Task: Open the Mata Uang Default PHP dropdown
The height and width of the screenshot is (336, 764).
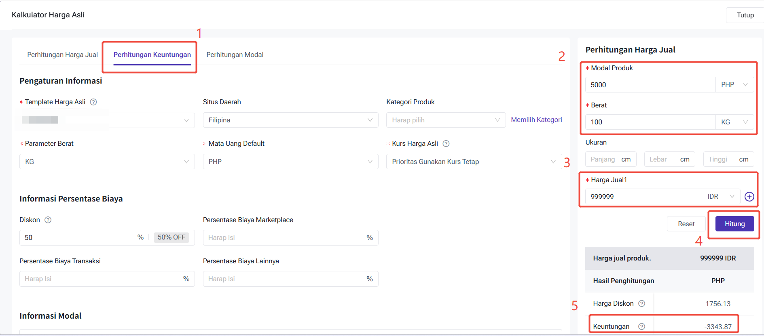Action: tap(290, 162)
